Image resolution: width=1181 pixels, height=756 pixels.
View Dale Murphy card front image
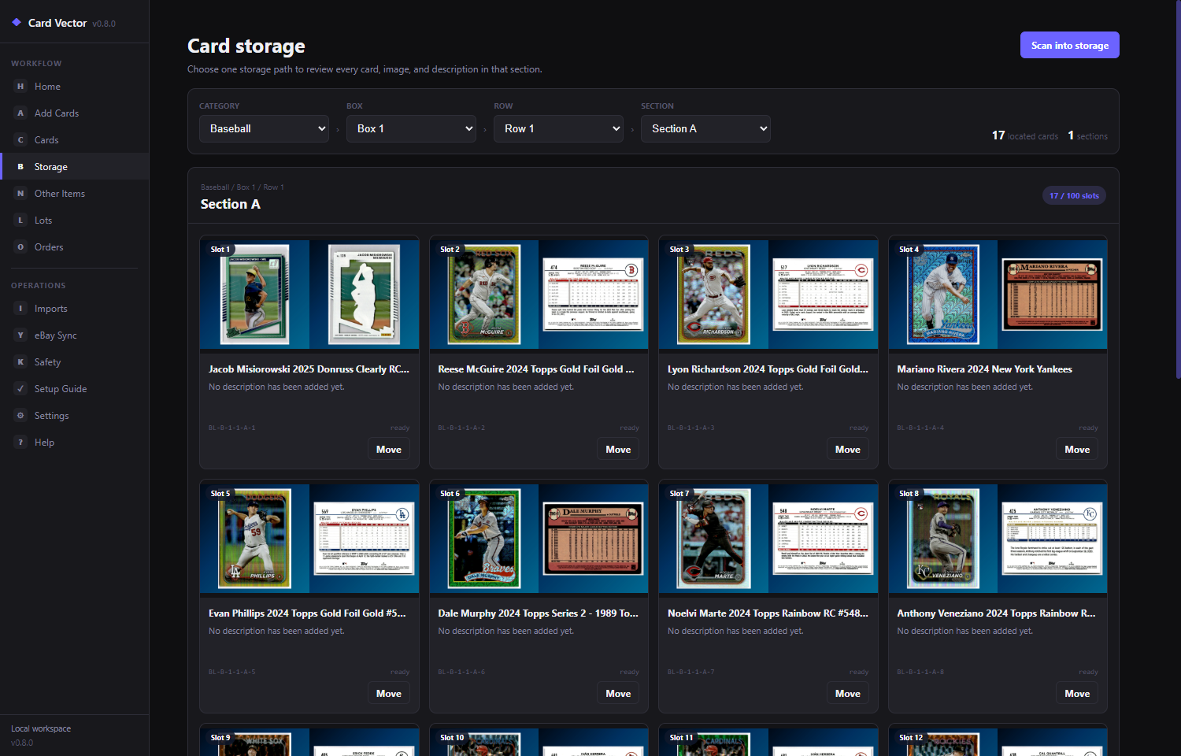484,539
